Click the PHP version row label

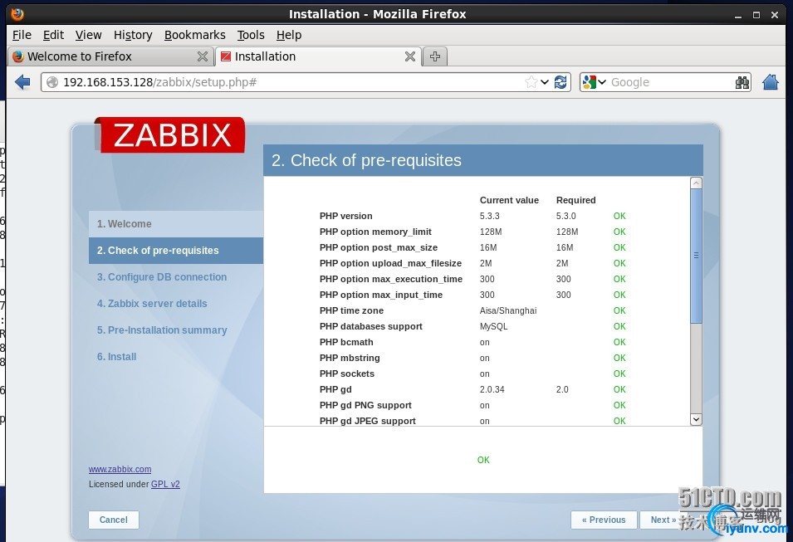coord(346,216)
